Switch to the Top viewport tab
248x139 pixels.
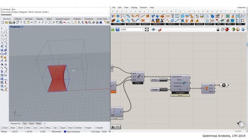pos(24,124)
